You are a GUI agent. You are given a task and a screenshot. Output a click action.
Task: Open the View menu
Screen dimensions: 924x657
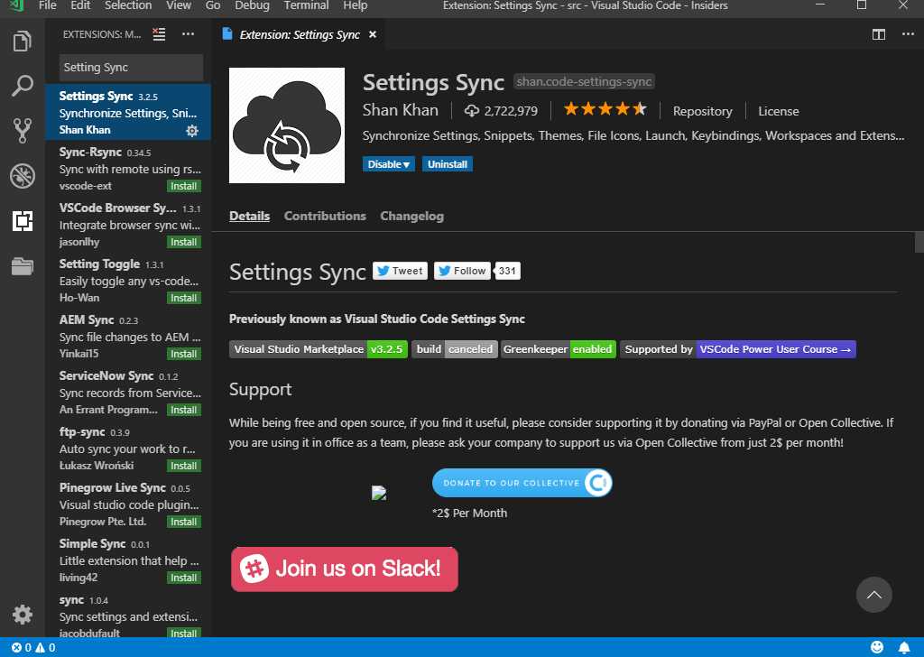[x=178, y=5]
